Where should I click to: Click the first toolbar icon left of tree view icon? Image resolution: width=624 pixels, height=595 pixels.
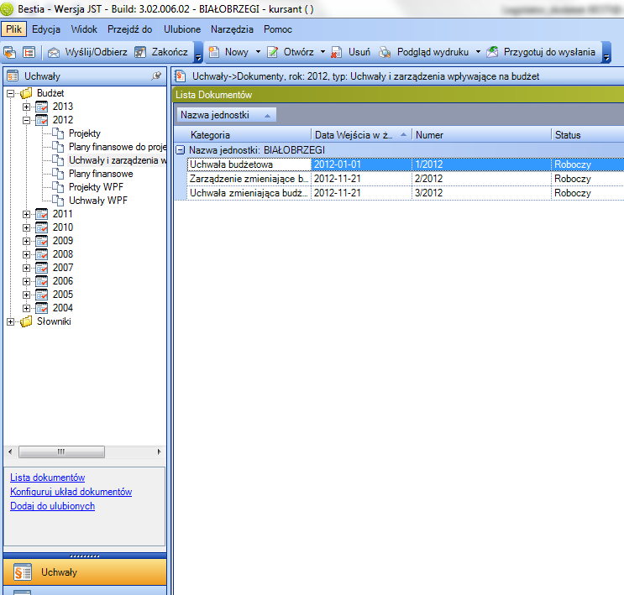(9, 52)
